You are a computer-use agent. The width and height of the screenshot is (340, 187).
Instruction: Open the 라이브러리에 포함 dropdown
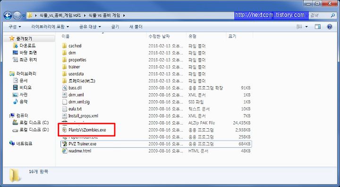click(x=50, y=27)
